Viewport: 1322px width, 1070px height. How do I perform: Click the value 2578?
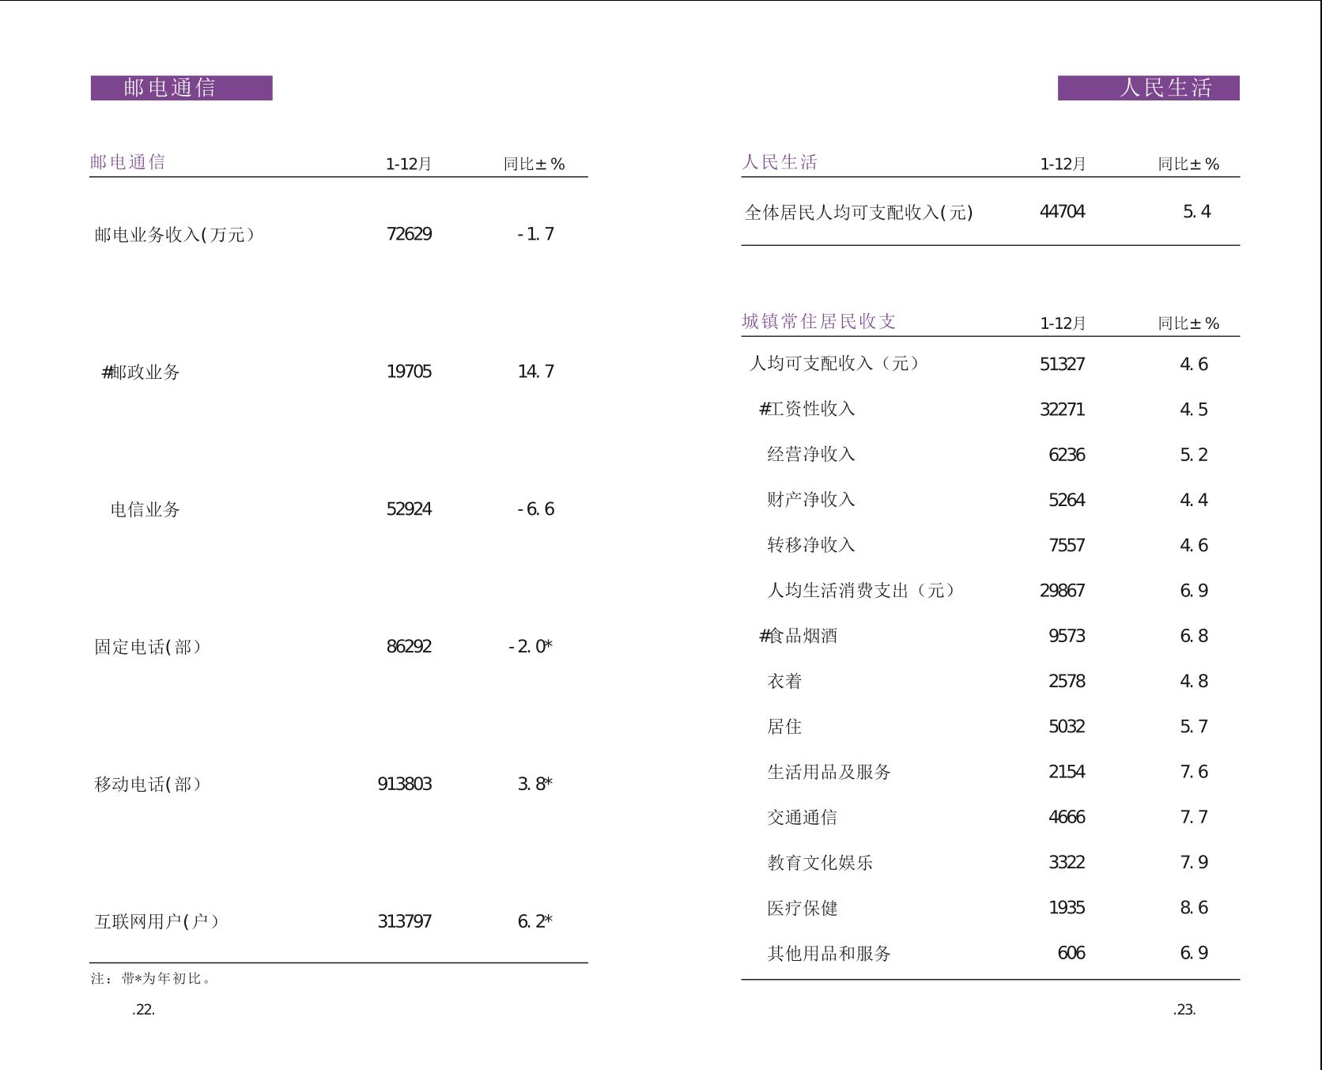tap(1067, 682)
